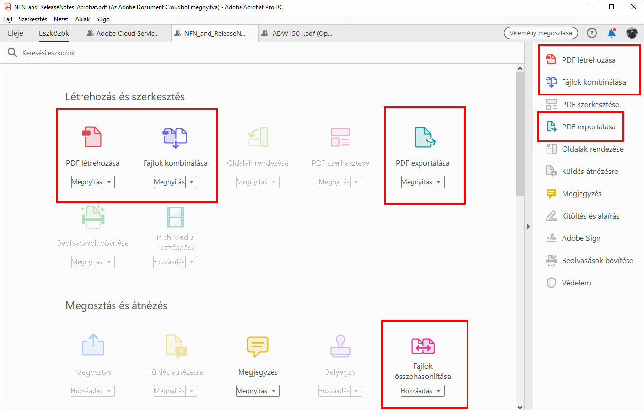Viewport: 644px width, 410px height.
Task: Expand the Fájlok összehasonlítása Hozzáadás dropdown arrow
Action: (439, 391)
